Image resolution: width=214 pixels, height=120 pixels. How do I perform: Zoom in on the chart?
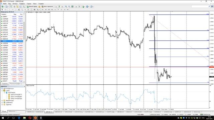(66, 7)
